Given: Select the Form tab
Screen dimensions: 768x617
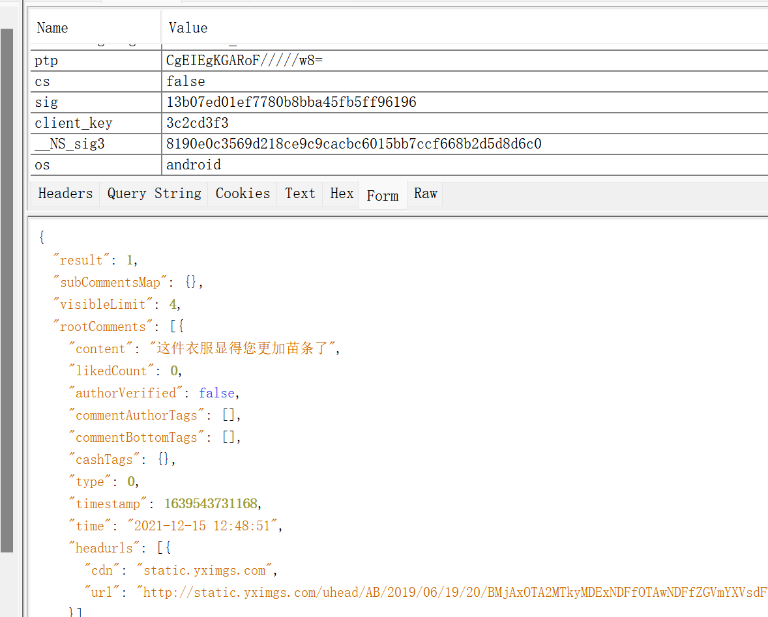Looking at the screenshot, I should [x=383, y=195].
